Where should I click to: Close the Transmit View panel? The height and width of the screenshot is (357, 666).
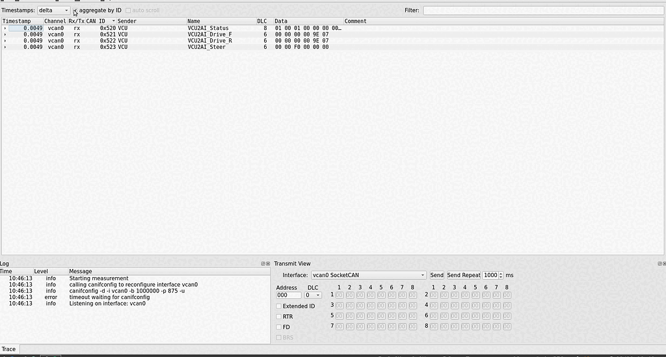(664, 263)
